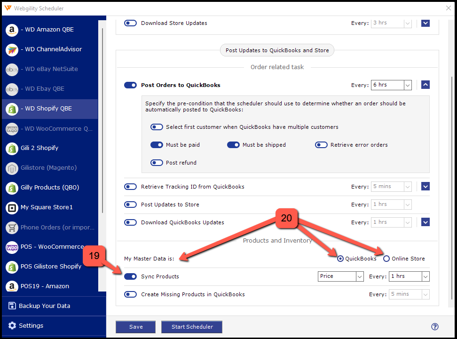Disable the Sync Products toggle
The width and height of the screenshot is (457, 339).
[x=130, y=276]
